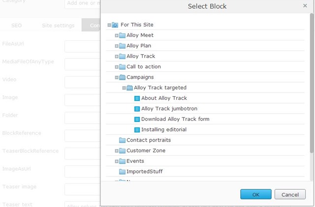Collapse the Alloy Track targeted folder
Screen dimensions: 315x207
[x=124, y=88]
